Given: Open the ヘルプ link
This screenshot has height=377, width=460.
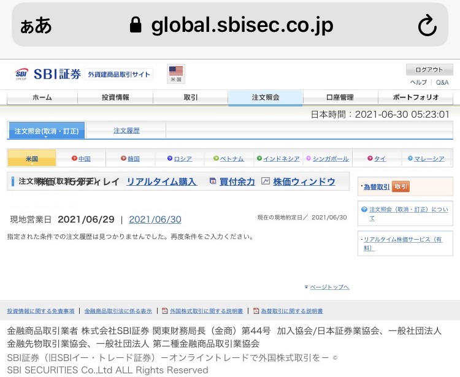Looking at the screenshot, I should (x=418, y=82).
